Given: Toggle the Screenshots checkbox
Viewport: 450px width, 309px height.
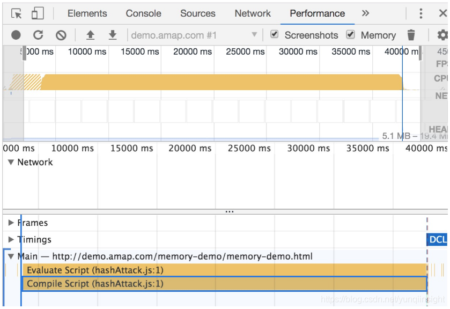Looking at the screenshot, I should pyautogui.click(x=275, y=34).
